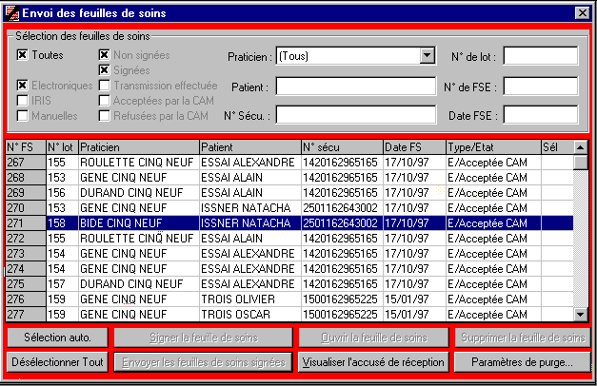Click the N° Sécu. input field
597x386 pixels.
click(x=355, y=114)
